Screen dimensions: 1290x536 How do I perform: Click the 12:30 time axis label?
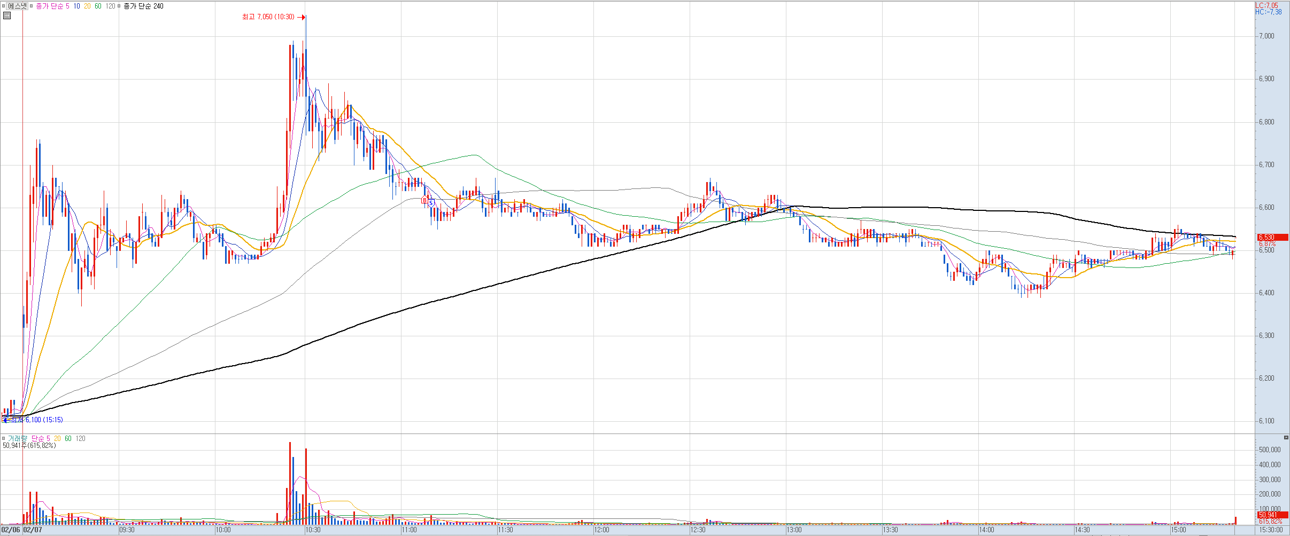698,530
